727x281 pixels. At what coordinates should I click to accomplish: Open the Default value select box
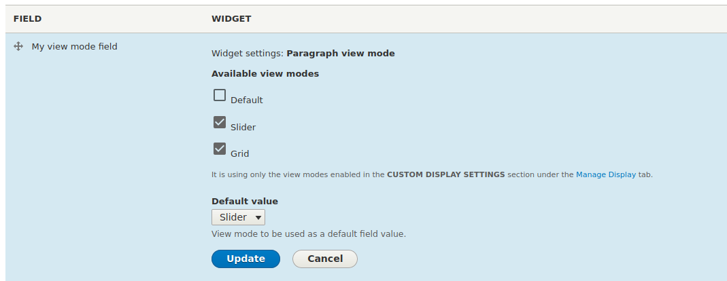(x=238, y=217)
